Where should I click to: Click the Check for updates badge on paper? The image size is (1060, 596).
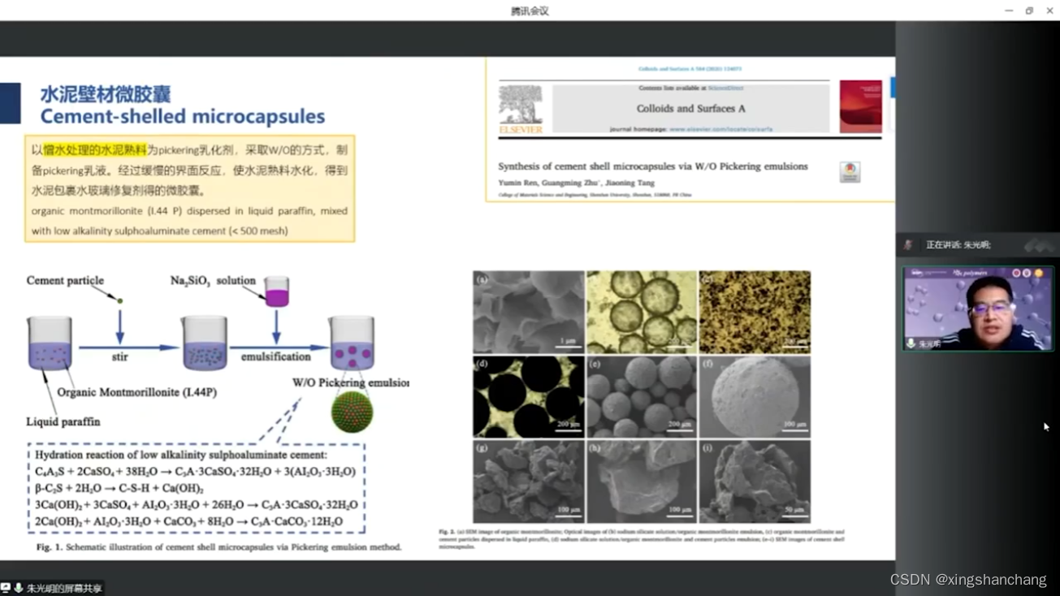pyautogui.click(x=850, y=171)
